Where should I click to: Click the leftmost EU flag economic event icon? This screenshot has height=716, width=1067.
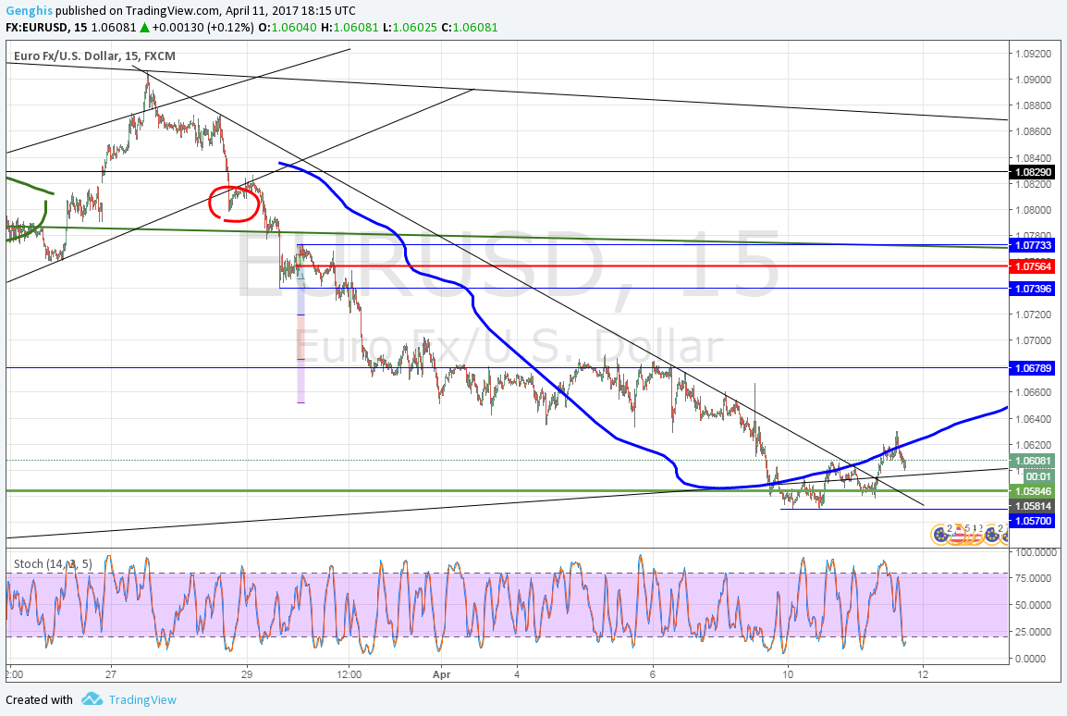942,535
